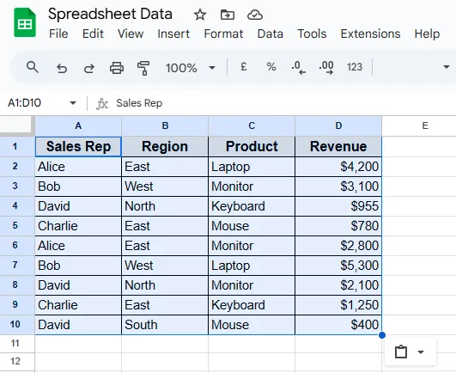
Task: Open the Tools menu
Action: (312, 34)
